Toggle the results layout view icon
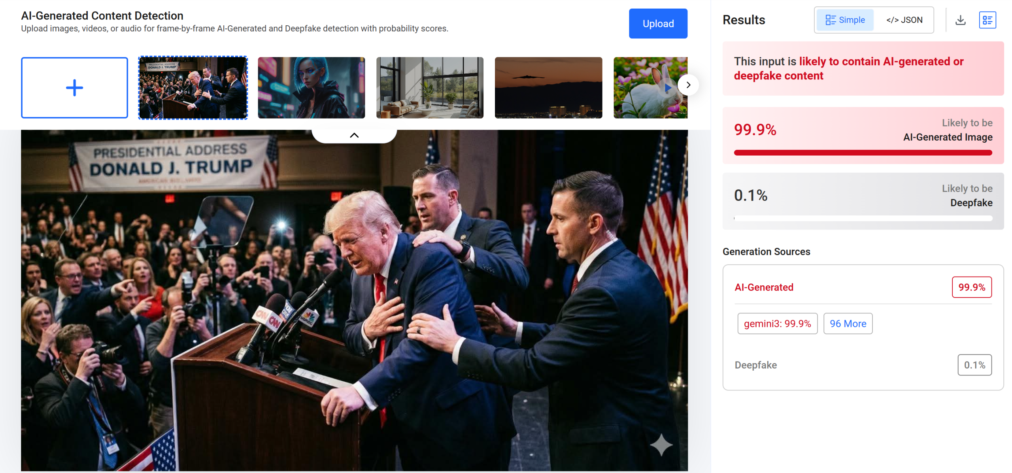The width and height of the screenshot is (1012, 473). click(x=987, y=20)
